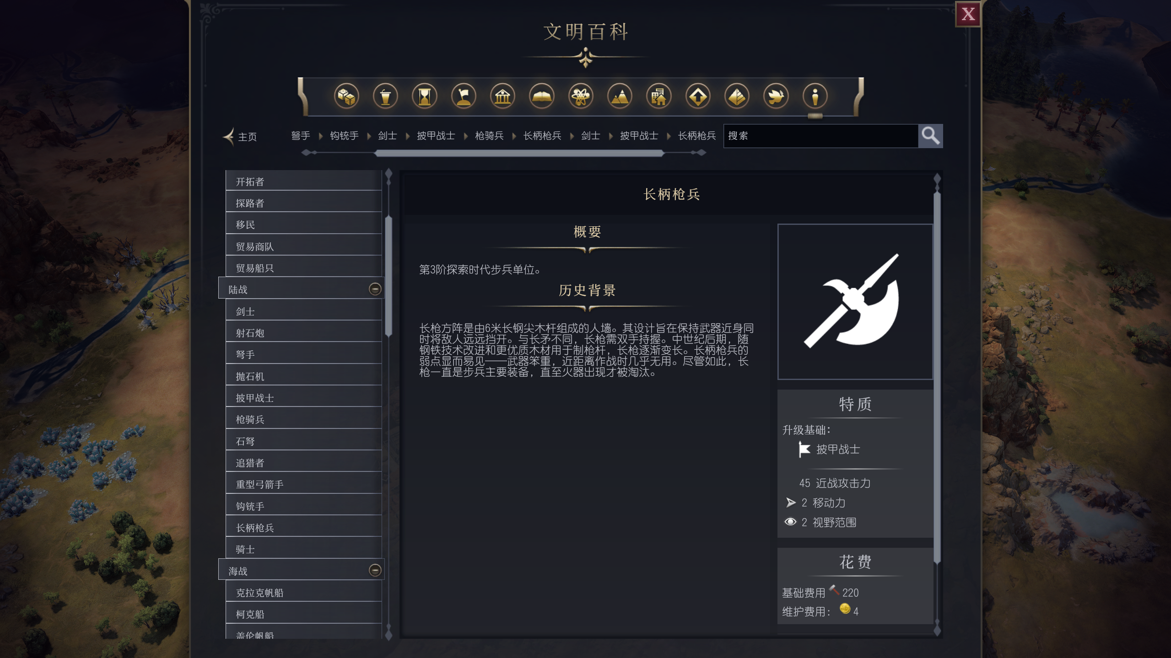The width and height of the screenshot is (1171, 658).
Task: Open the atom technologies category icon
Action: pyautogui.click(x=581, y=96)
